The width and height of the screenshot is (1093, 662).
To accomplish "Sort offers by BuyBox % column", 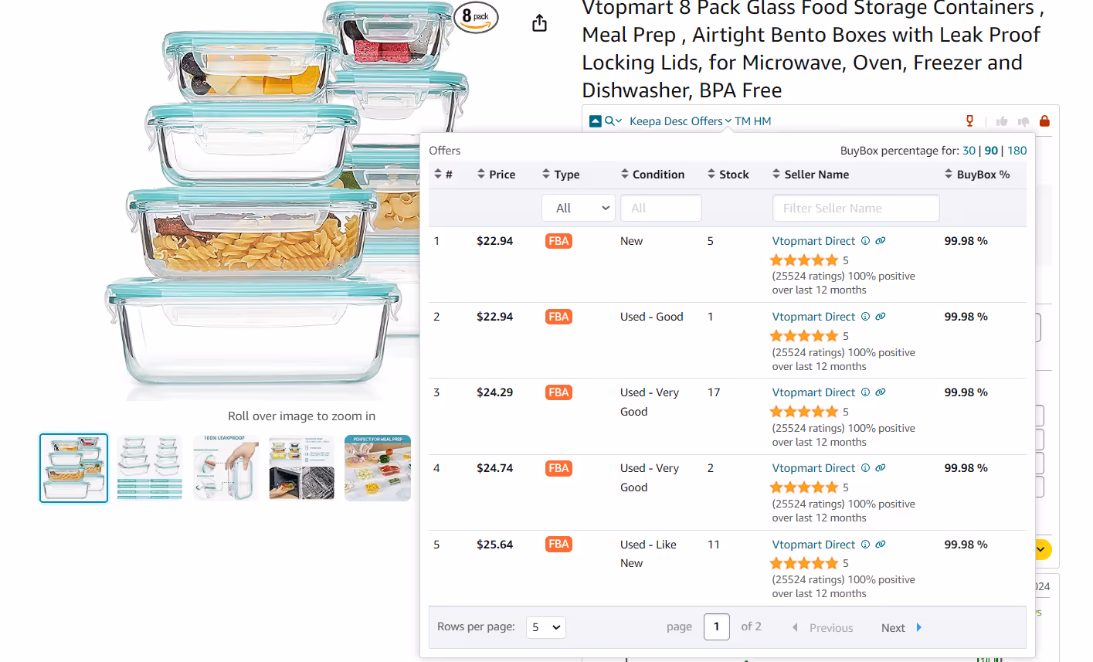I will [x=976, y=175].
